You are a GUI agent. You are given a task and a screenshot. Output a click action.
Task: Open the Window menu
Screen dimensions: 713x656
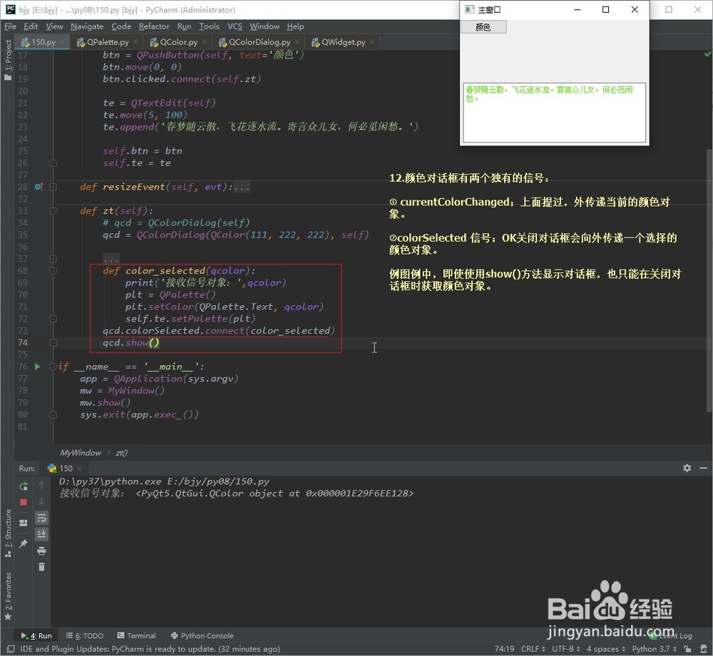[x=265, y=26]
